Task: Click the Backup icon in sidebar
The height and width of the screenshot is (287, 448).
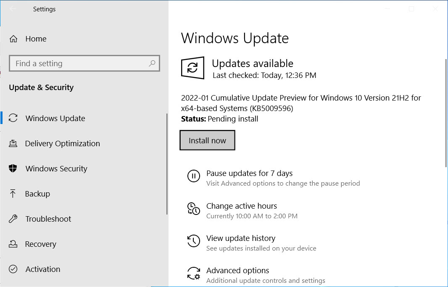Action: (x=14, y=194)
